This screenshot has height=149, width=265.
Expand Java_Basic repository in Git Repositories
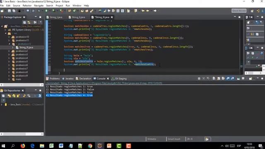[2, 105]
